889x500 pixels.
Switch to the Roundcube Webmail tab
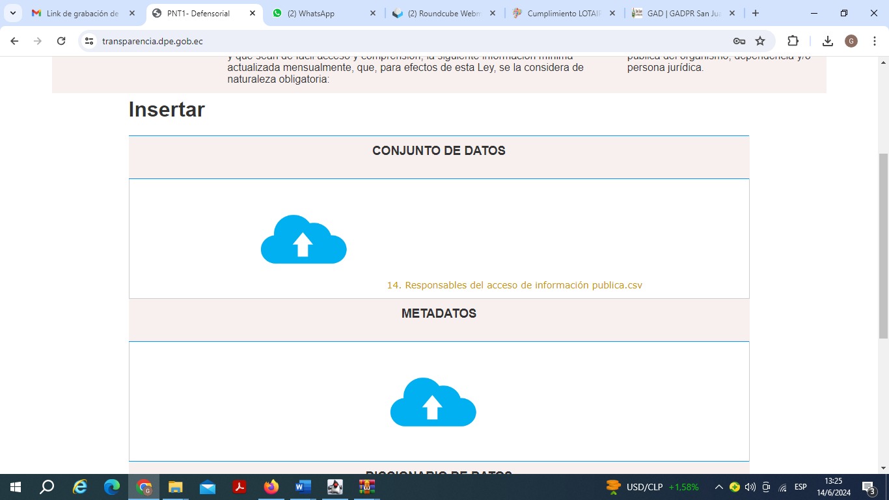[x=443, y=13]
